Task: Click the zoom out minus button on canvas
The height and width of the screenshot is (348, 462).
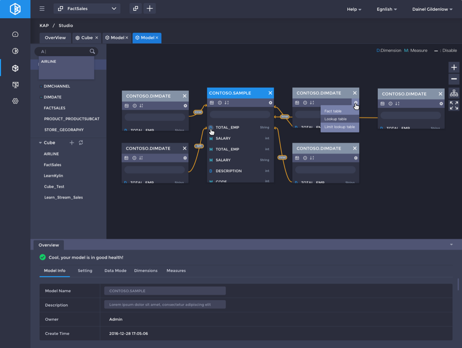Action: pos(454,79)
